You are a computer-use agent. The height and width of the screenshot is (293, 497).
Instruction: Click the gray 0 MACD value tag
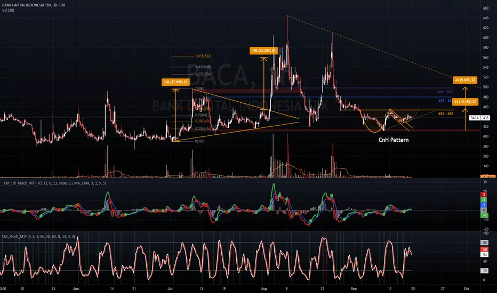(484, 210)
